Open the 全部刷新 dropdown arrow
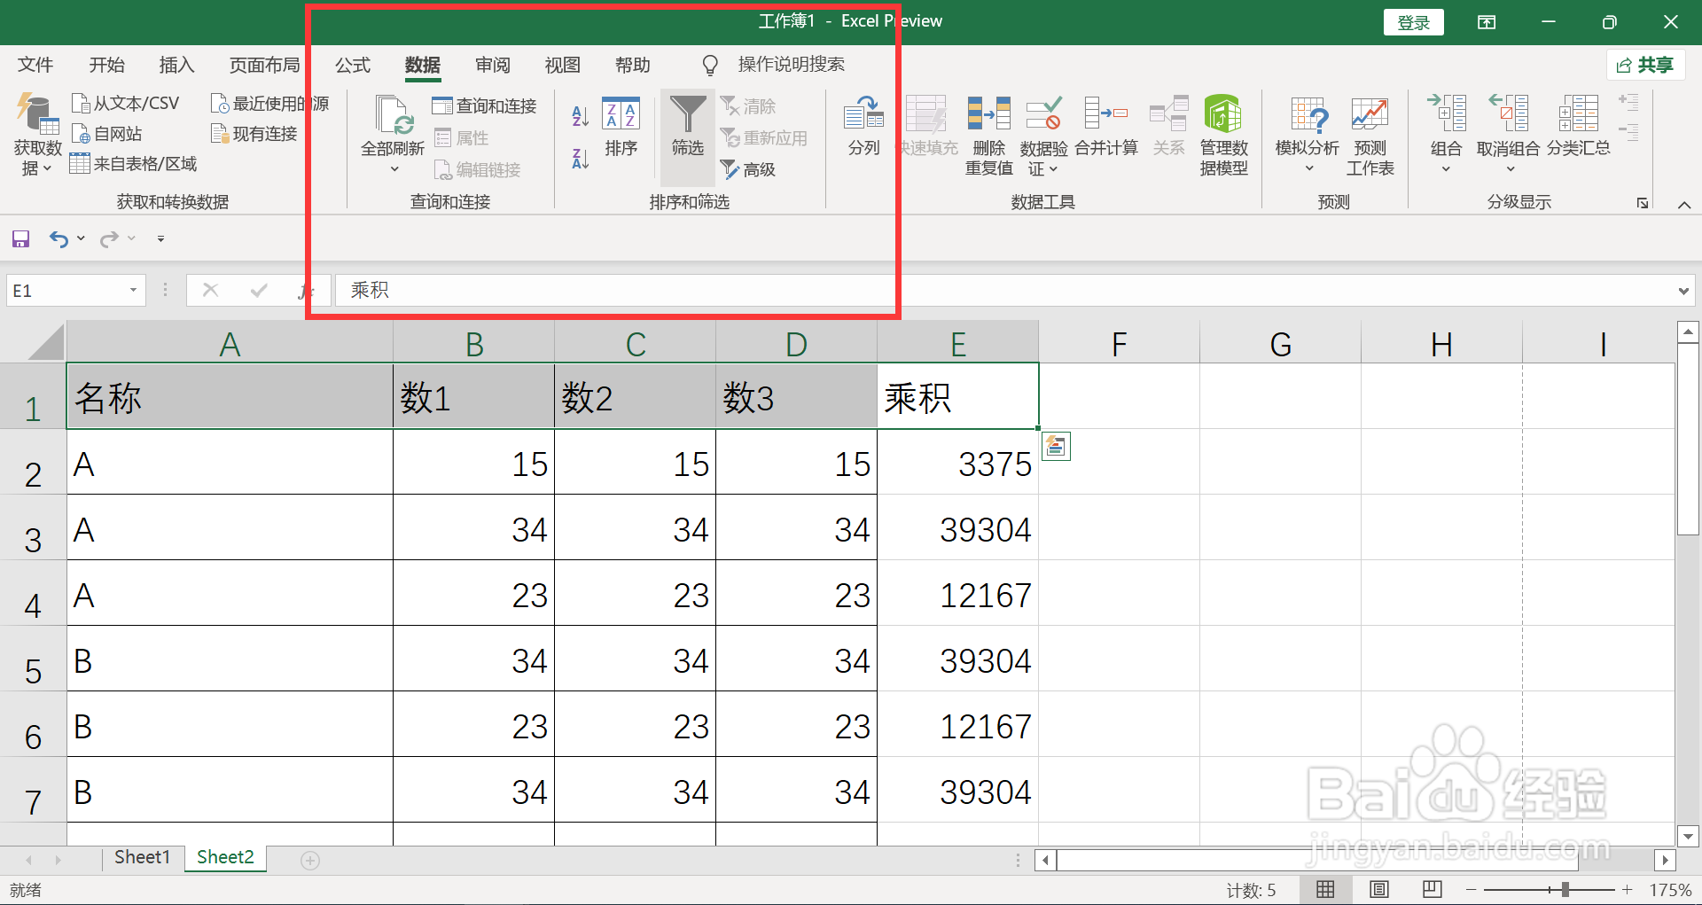Screen dimensions: 1702x905 click(x=393, y=167)
